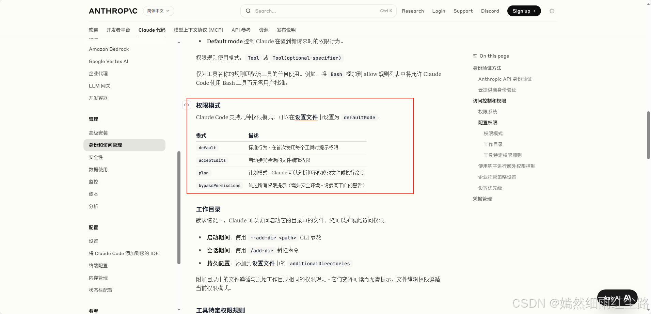The width and height of the screenshot is (651, 314).
Task: Open 状态栏配置 sidebar page
Action: tap(100, 290)
